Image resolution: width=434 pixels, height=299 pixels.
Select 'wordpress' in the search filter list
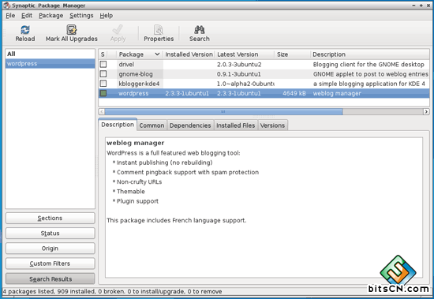[x=50, y=64]
